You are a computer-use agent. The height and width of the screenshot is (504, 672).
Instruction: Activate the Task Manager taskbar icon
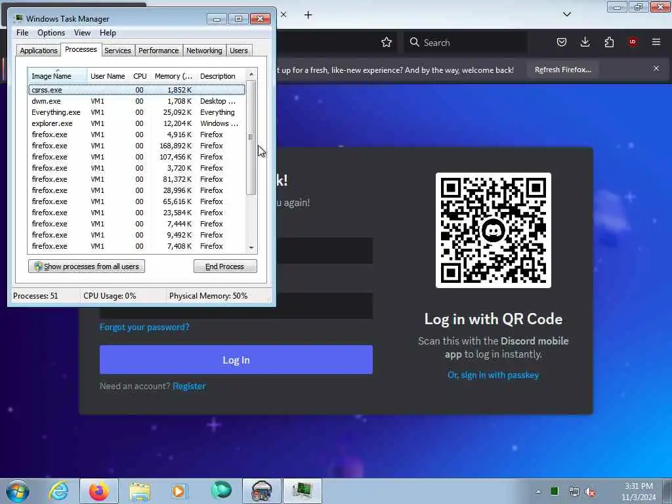[302, 491]
